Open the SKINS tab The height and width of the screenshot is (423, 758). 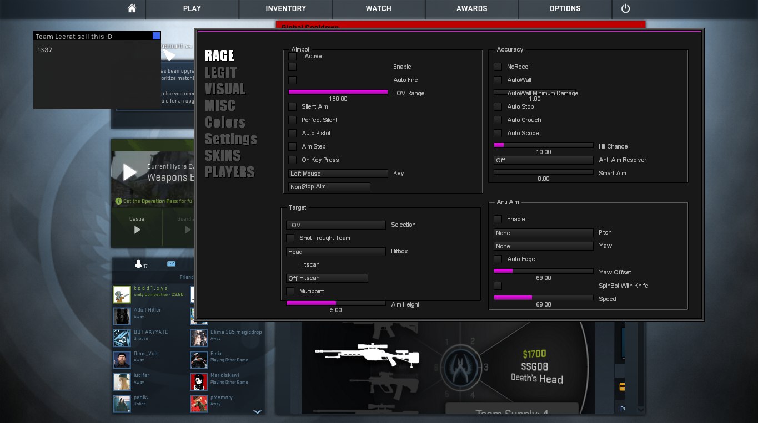[x=223, y=155]
